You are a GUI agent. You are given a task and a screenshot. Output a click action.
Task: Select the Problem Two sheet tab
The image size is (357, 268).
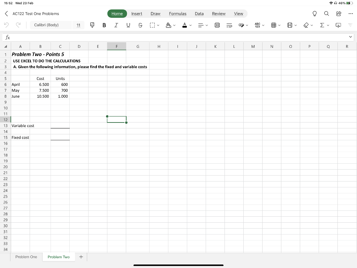[x=59, y=257]
